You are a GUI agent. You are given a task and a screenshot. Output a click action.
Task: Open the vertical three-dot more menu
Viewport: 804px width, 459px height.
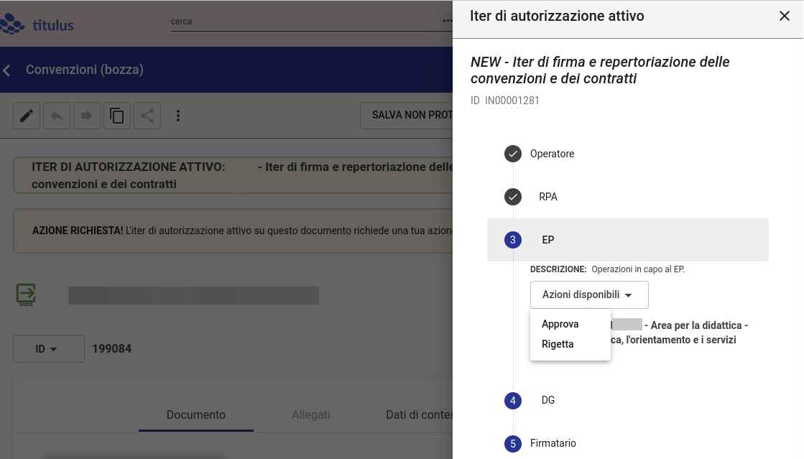tap(178, 116)
